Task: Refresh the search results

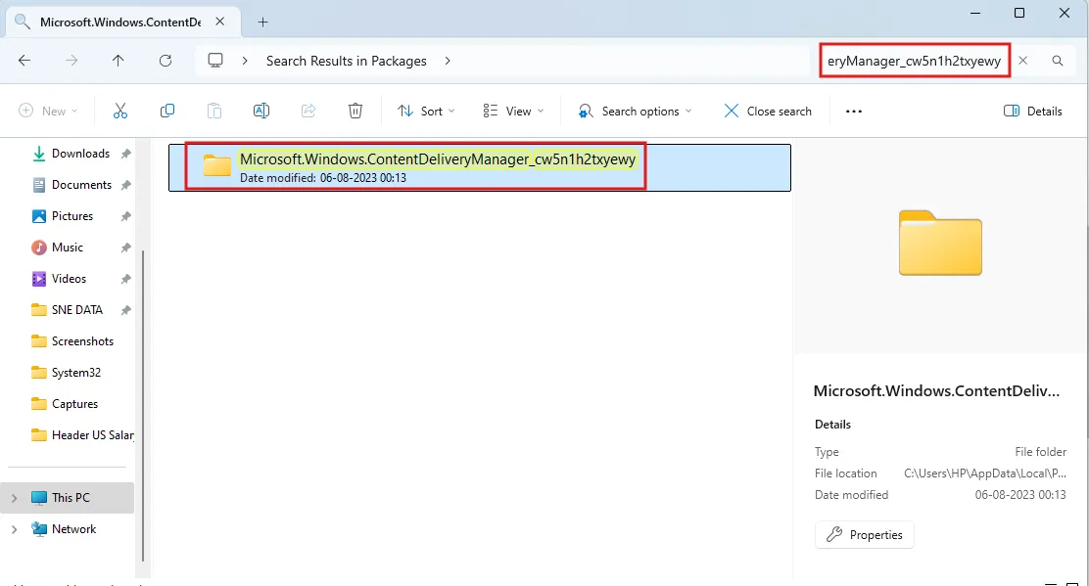Action: (x=166, y=61)
